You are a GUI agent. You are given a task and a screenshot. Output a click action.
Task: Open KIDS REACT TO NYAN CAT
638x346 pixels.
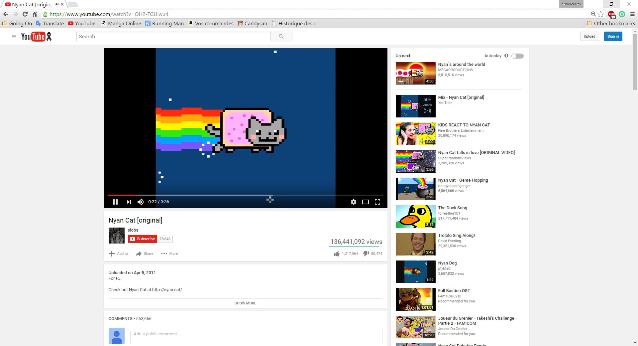pos(464,125)
